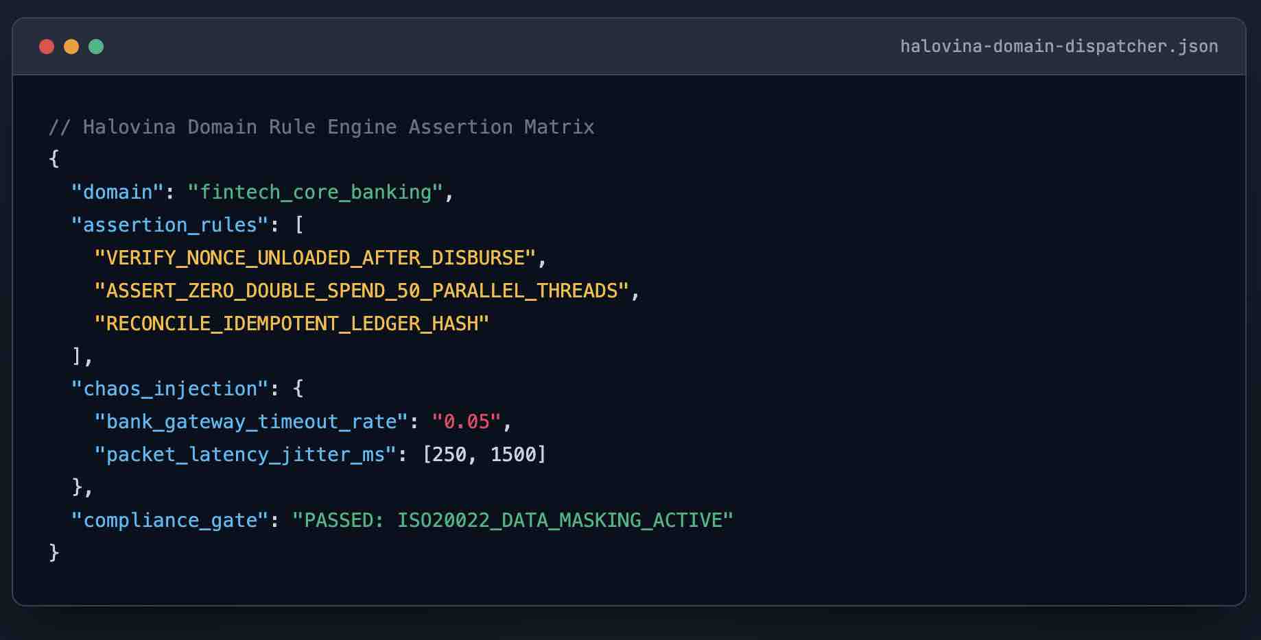Select ASSERT_ZERO_DOUBLE_SPEND_50_PARALLEL_THREADS rule string

(362, 291)
